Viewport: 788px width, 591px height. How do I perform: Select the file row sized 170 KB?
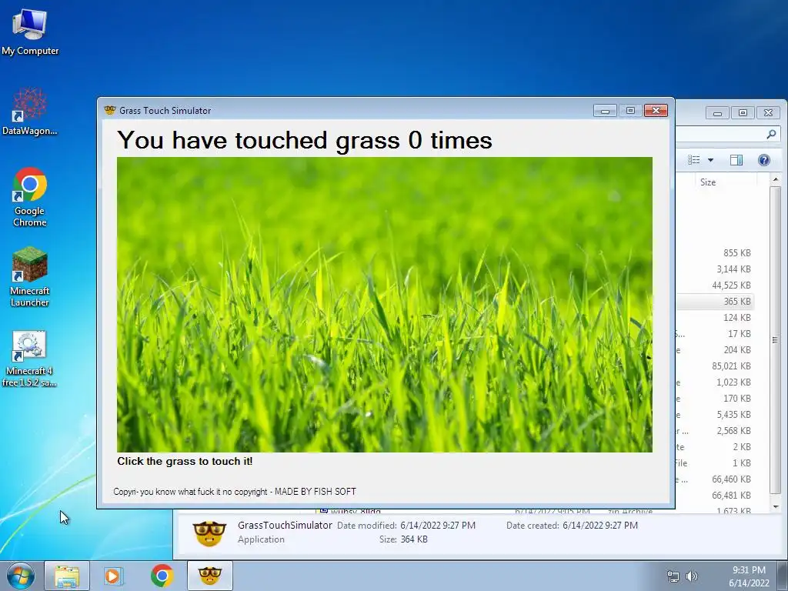pos(715,398)
